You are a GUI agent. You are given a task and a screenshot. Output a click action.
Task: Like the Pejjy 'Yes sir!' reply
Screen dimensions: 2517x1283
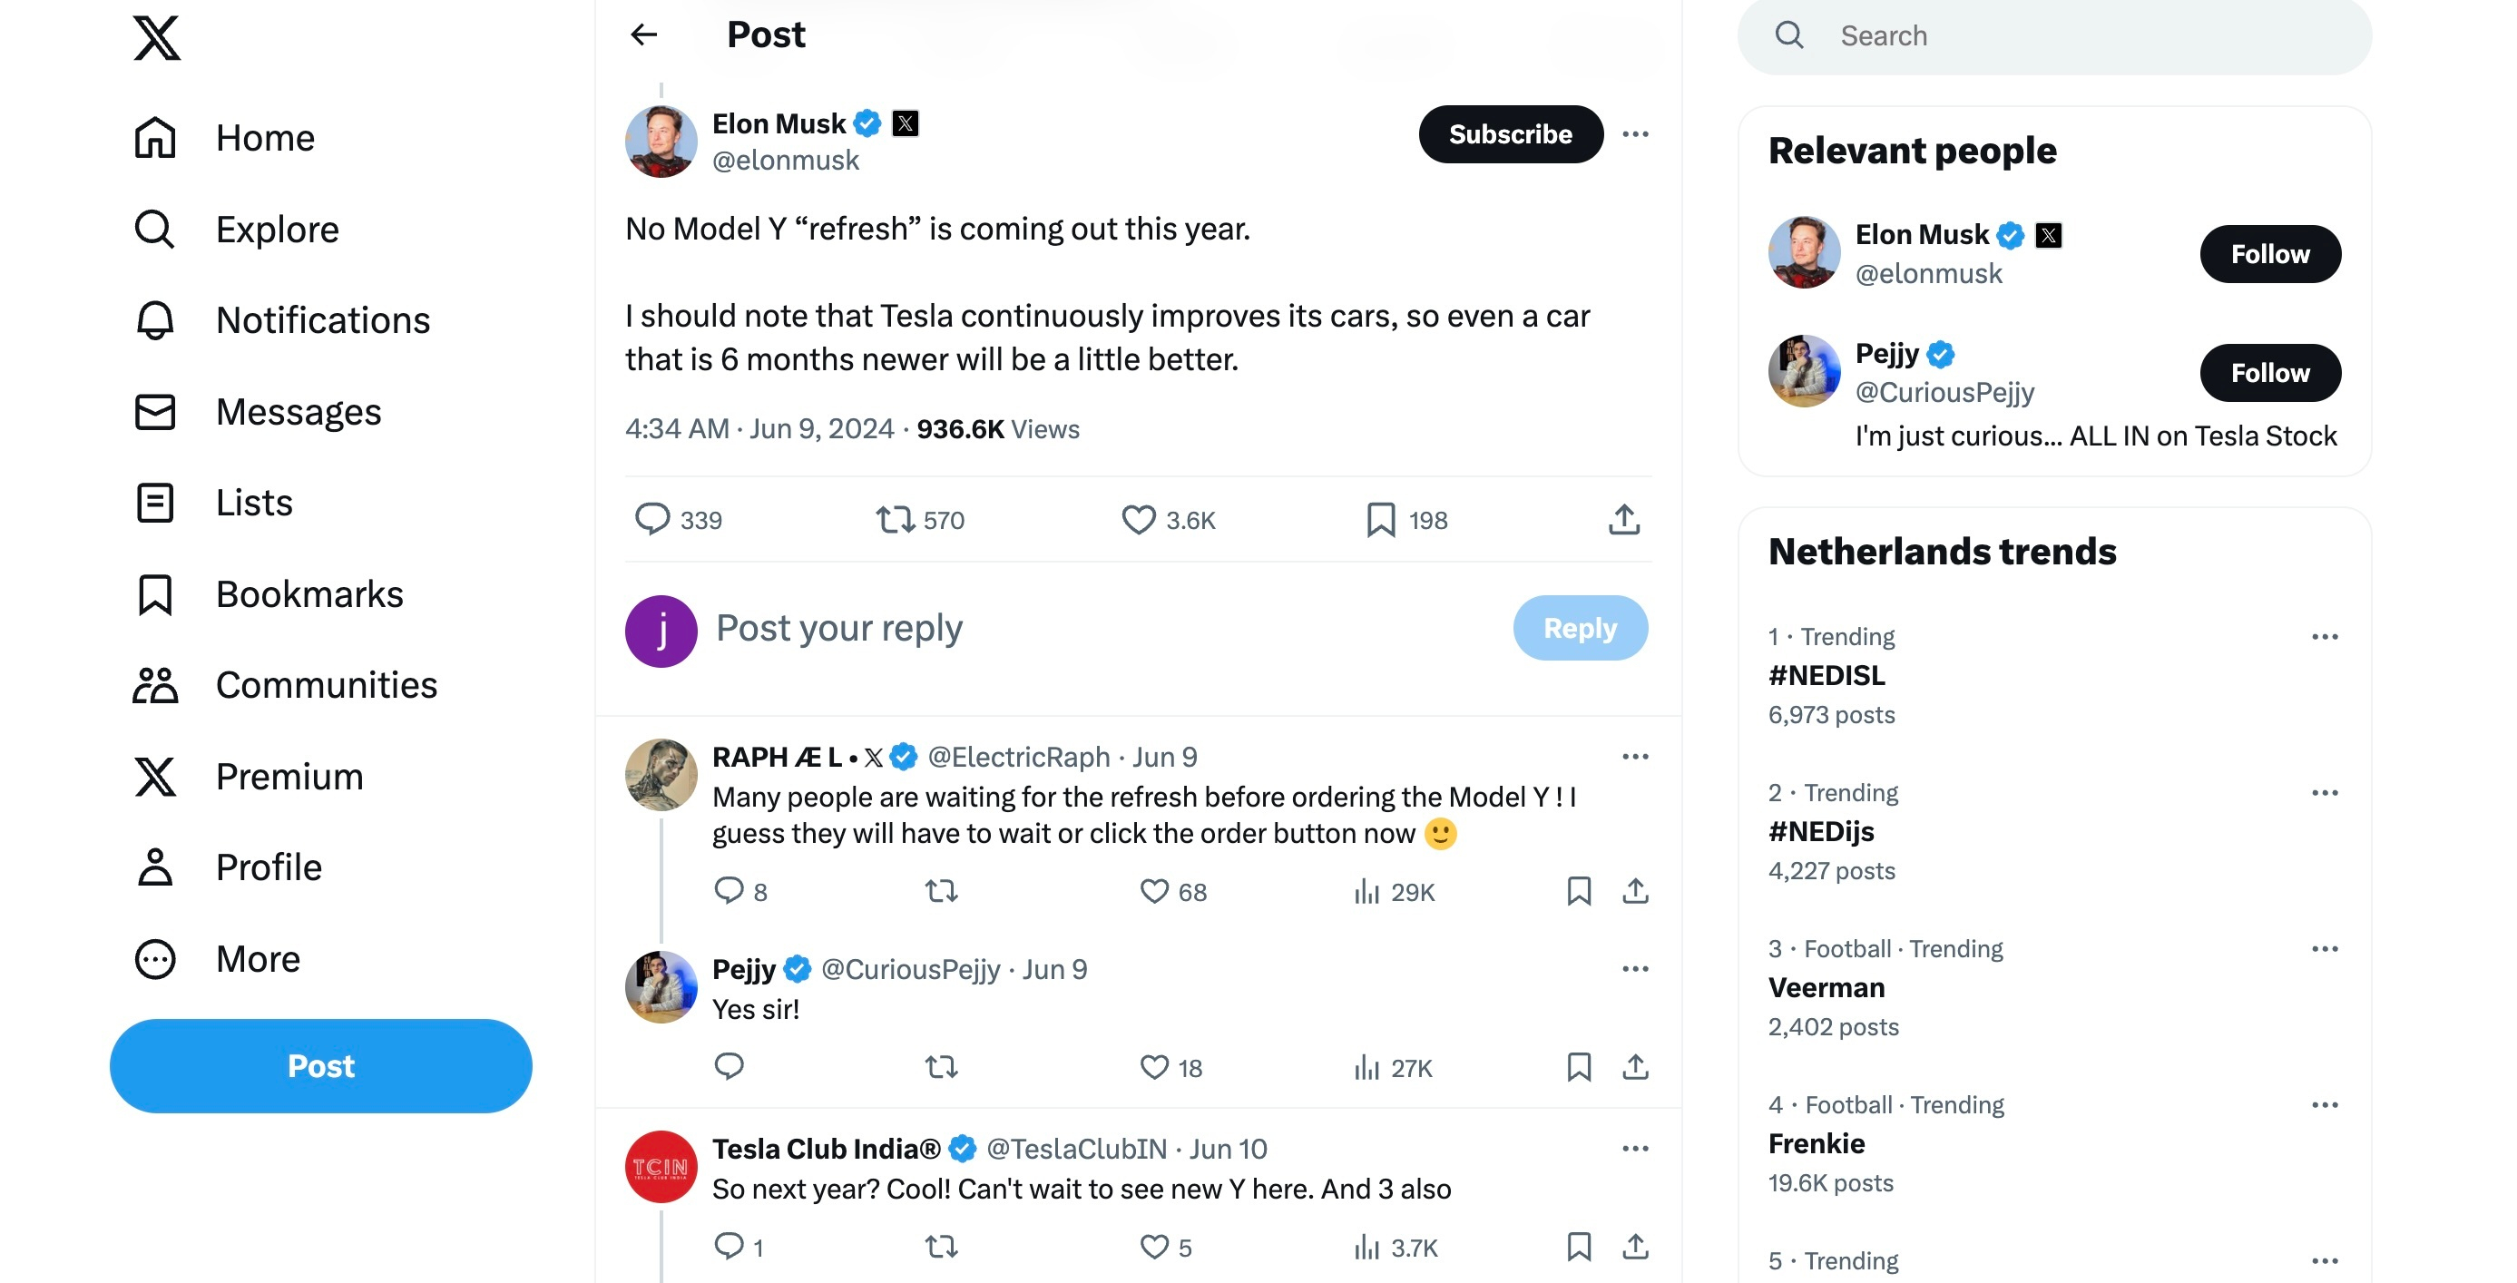tap(1155, 1067)
